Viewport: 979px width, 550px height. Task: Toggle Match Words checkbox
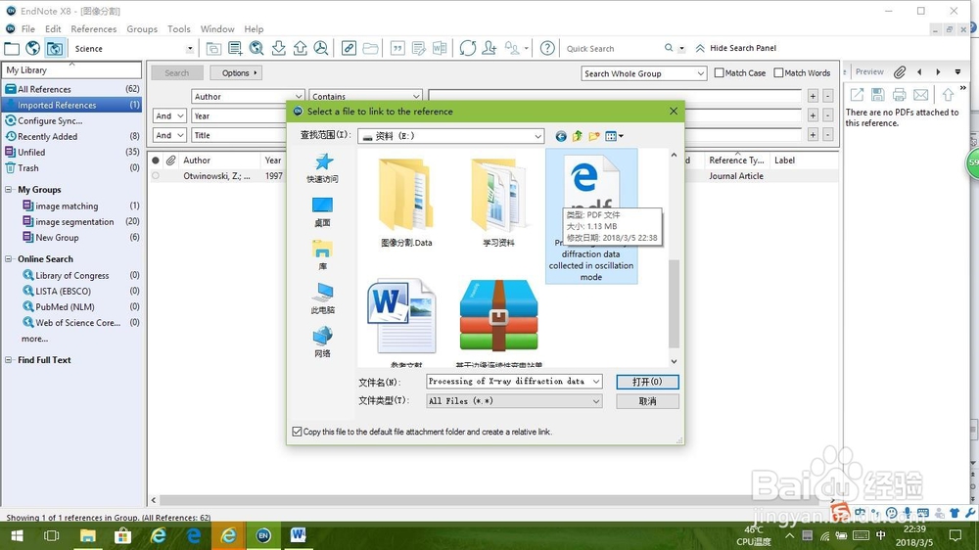pyautogui.click(x=778, y=73)
